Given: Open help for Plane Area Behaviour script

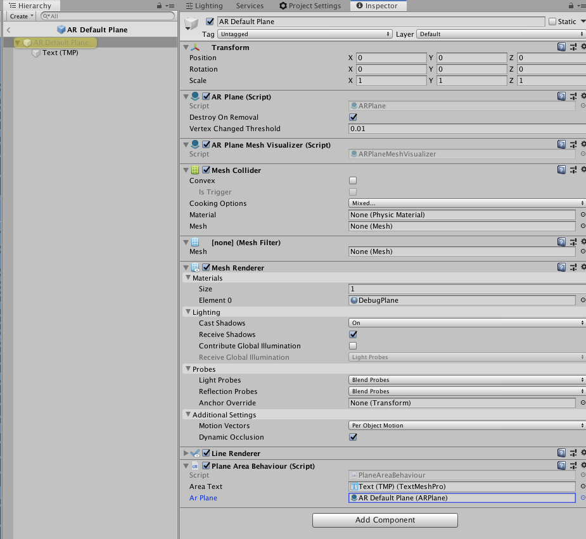Looking at the screenshot, I should [561, 466].
